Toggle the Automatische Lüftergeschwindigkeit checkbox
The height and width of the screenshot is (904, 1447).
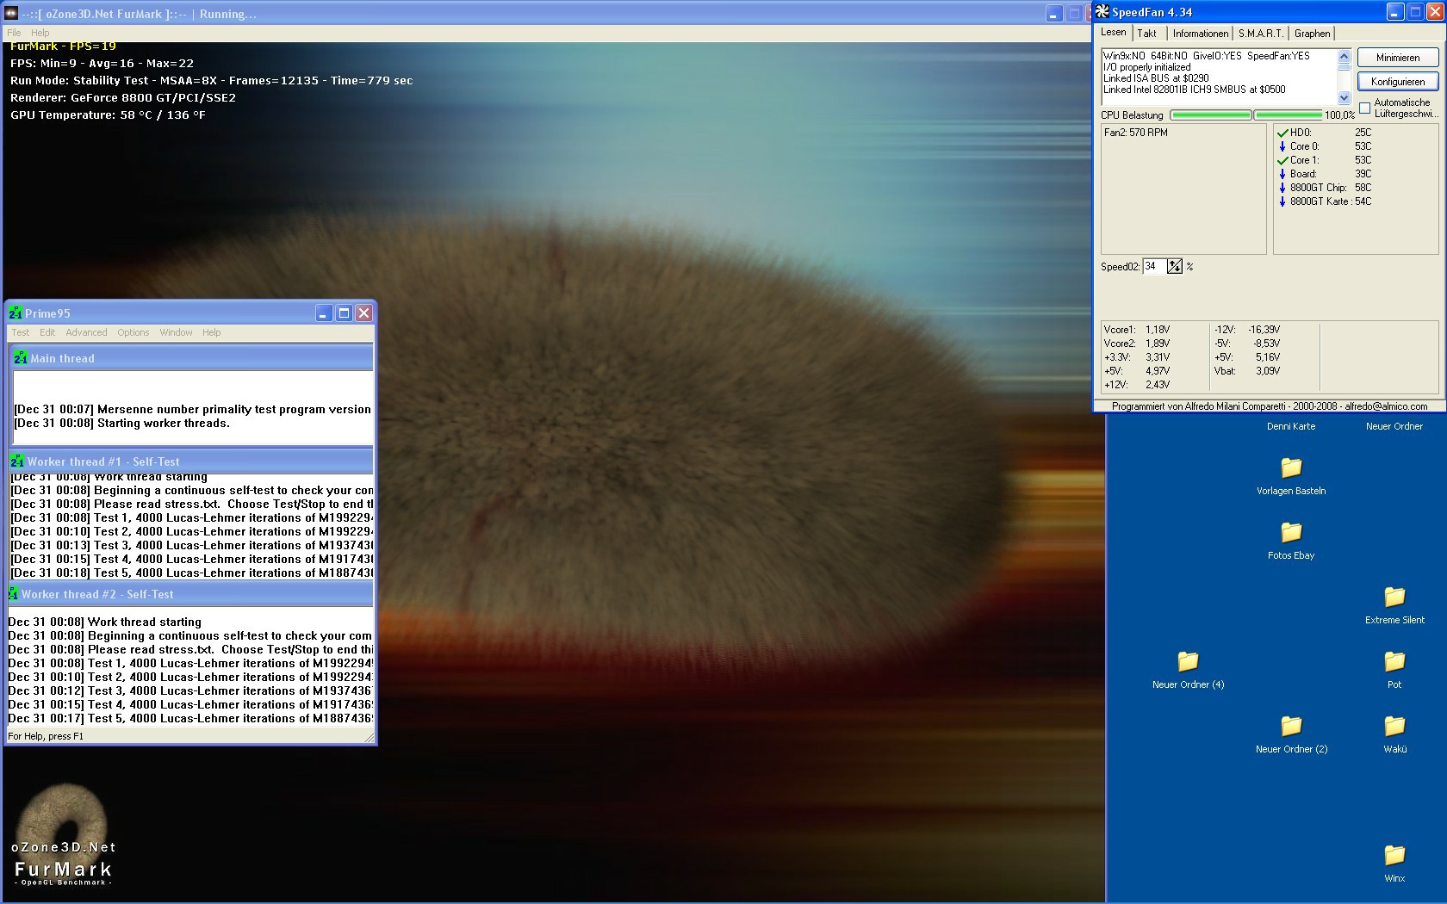[x=1364, y=108]
